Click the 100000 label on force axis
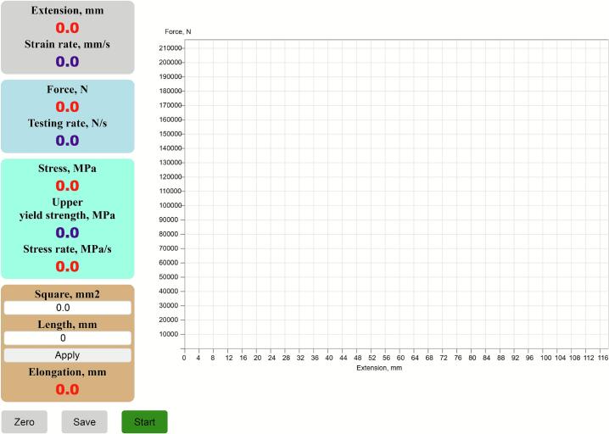The image size is (609, 434). 170,205
